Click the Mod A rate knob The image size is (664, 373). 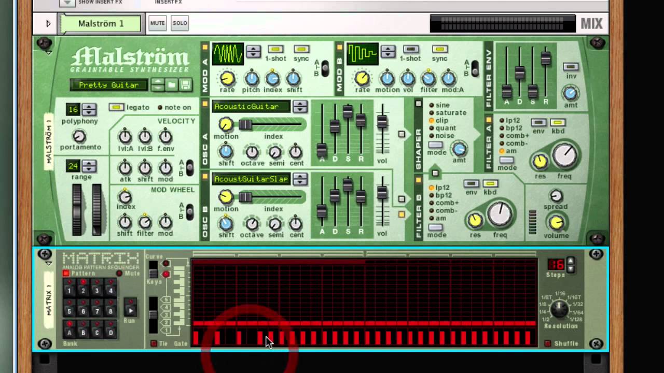[x=227, y=78]
